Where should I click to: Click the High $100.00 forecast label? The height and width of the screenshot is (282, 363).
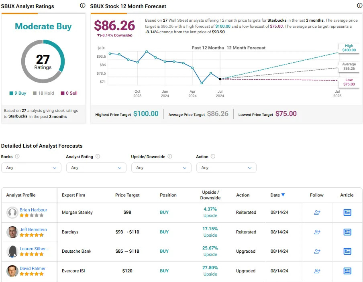[x=349, y=48]
